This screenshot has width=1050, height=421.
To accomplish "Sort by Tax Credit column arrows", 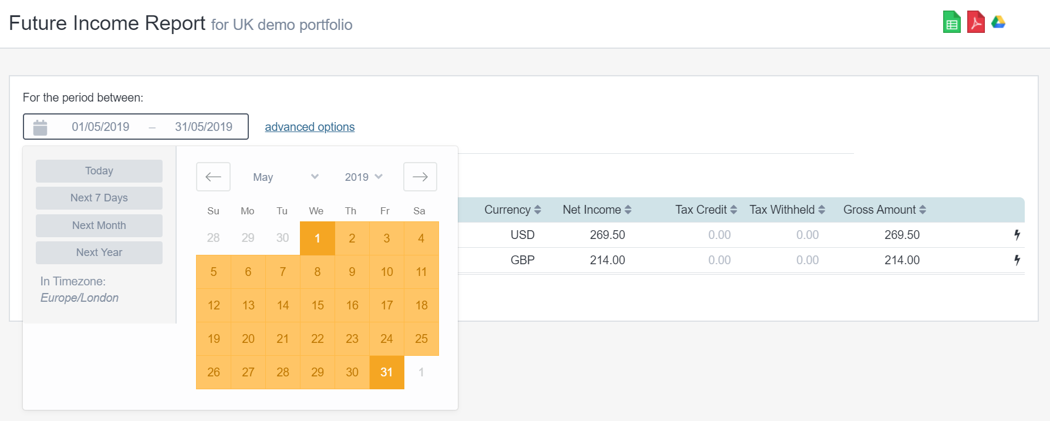I will [734, 210].
